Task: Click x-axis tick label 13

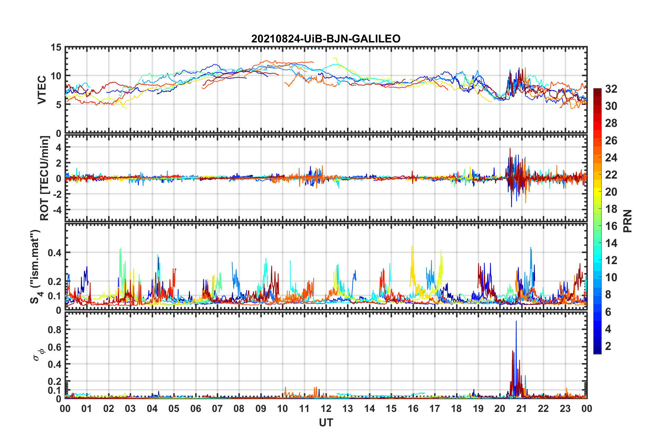Action: pyautogui.click(x=348, y=408)
